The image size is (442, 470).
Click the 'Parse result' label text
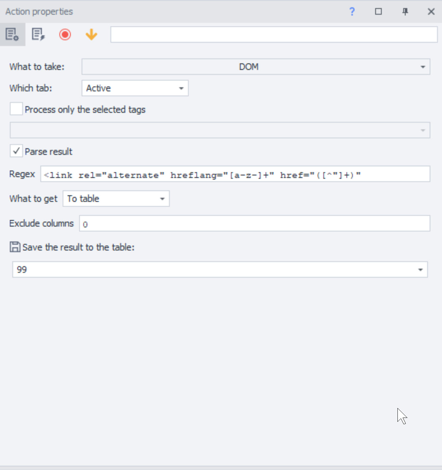[48, 152]
